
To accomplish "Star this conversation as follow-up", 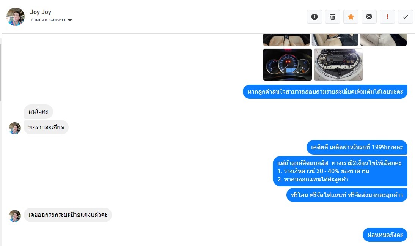I will pos(351,17).
